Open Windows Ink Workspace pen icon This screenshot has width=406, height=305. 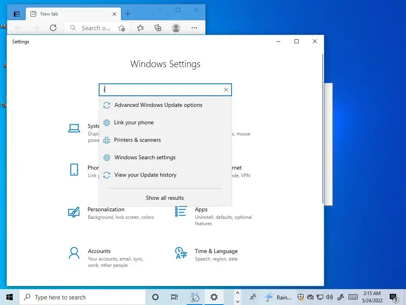340,297
